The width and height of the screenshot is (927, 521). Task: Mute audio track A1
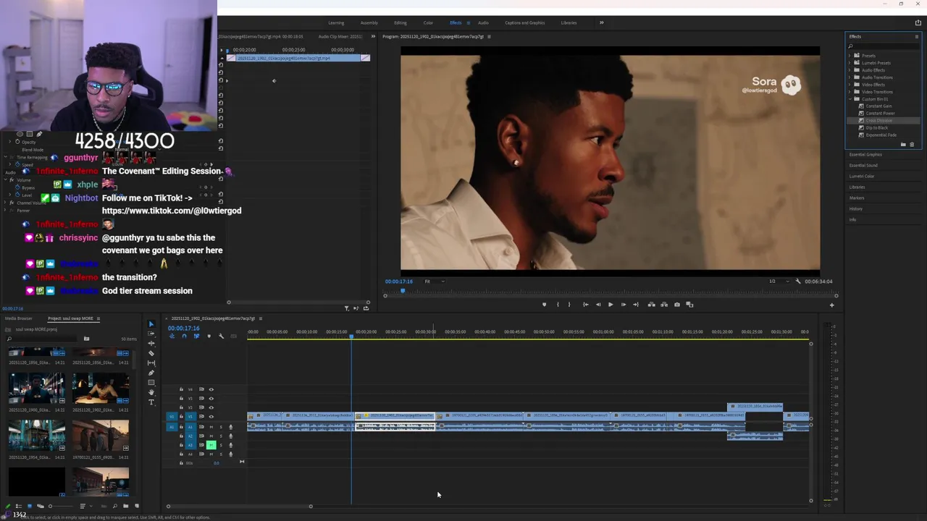click(x=211, y=427)
